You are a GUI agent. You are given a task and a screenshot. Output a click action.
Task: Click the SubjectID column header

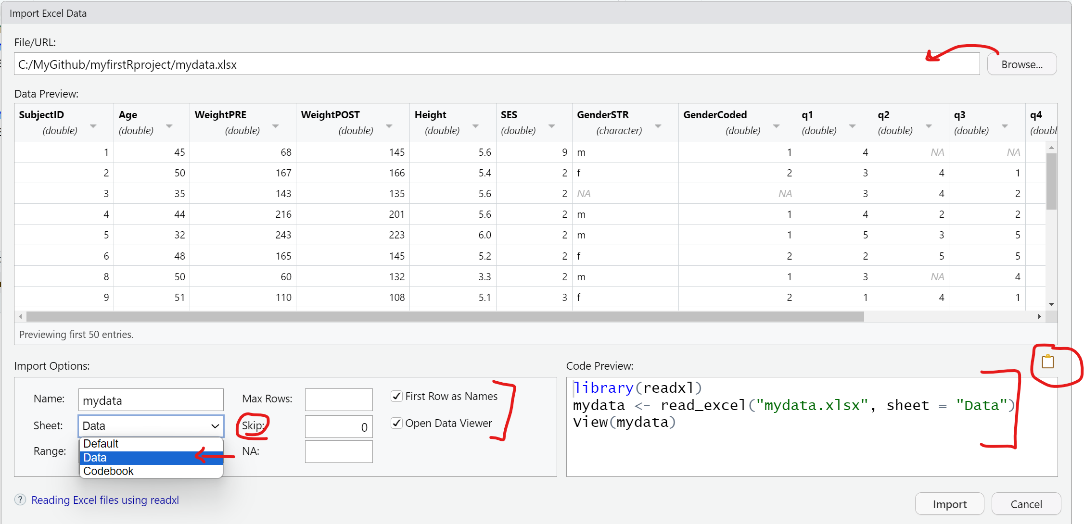64,122
